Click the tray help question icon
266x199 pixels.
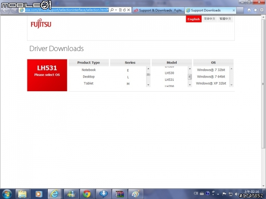point(207,193)
